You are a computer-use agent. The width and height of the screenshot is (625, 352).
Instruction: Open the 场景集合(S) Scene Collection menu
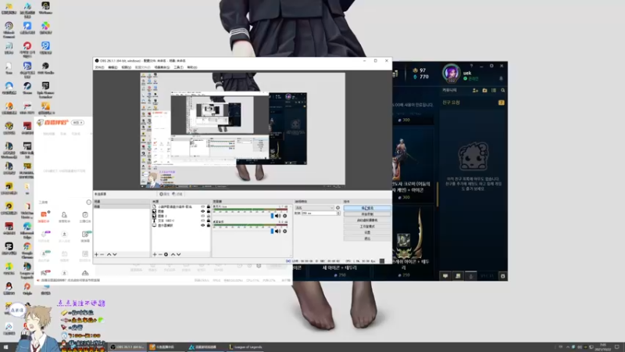click(x=162, y=67)
